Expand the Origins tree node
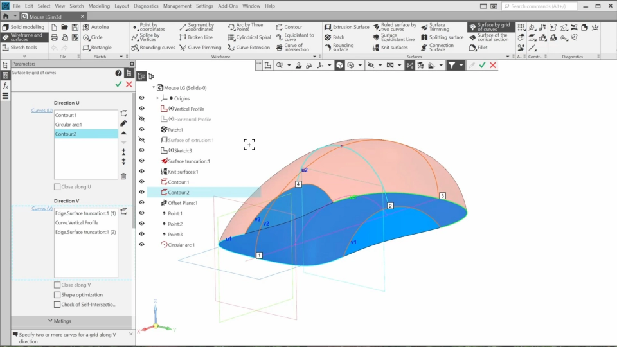Image resolution: width=617 pixels, height=347 pixels. 157,98
